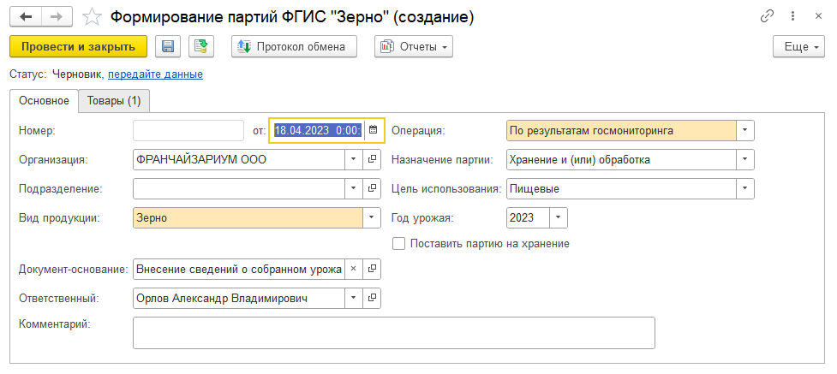
Task: Open calendar picker in date field
Action: [x=373, y=130]
